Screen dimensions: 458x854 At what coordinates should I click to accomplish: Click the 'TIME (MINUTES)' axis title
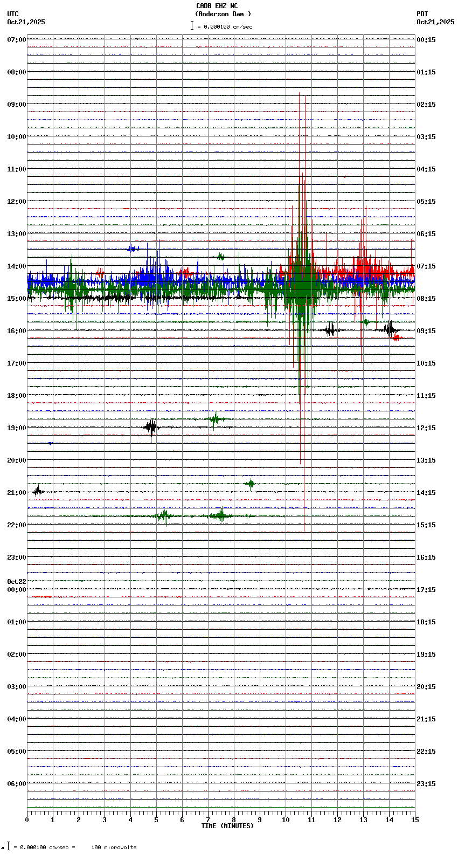click(227, 826)
